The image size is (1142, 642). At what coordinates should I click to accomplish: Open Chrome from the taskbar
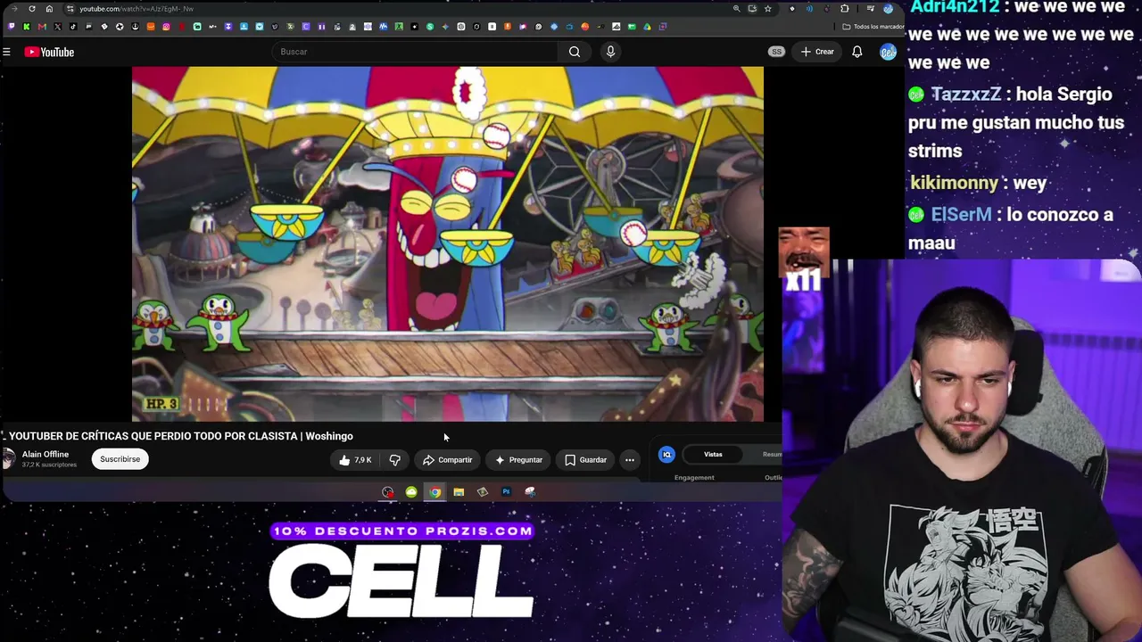pos(434,492)
